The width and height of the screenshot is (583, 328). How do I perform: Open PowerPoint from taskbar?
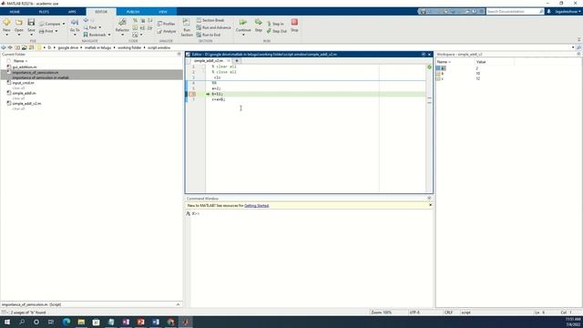[x=140, y=322]
